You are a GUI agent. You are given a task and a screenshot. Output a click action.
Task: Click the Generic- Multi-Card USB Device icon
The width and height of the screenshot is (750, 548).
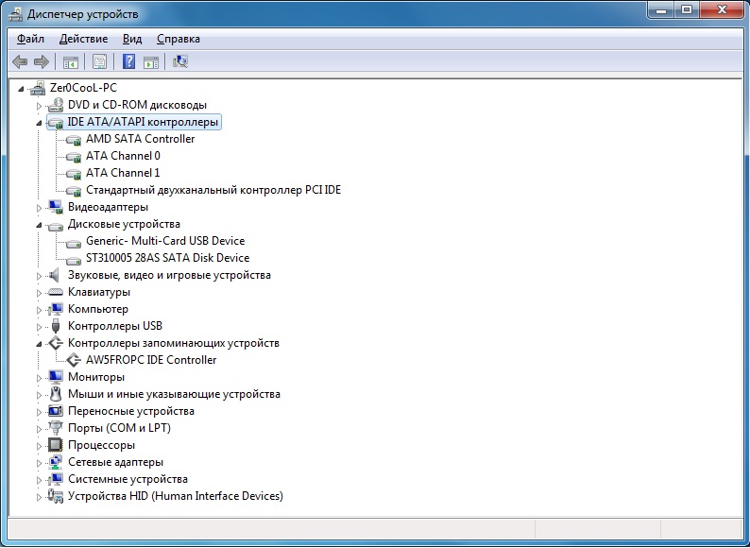74,242
